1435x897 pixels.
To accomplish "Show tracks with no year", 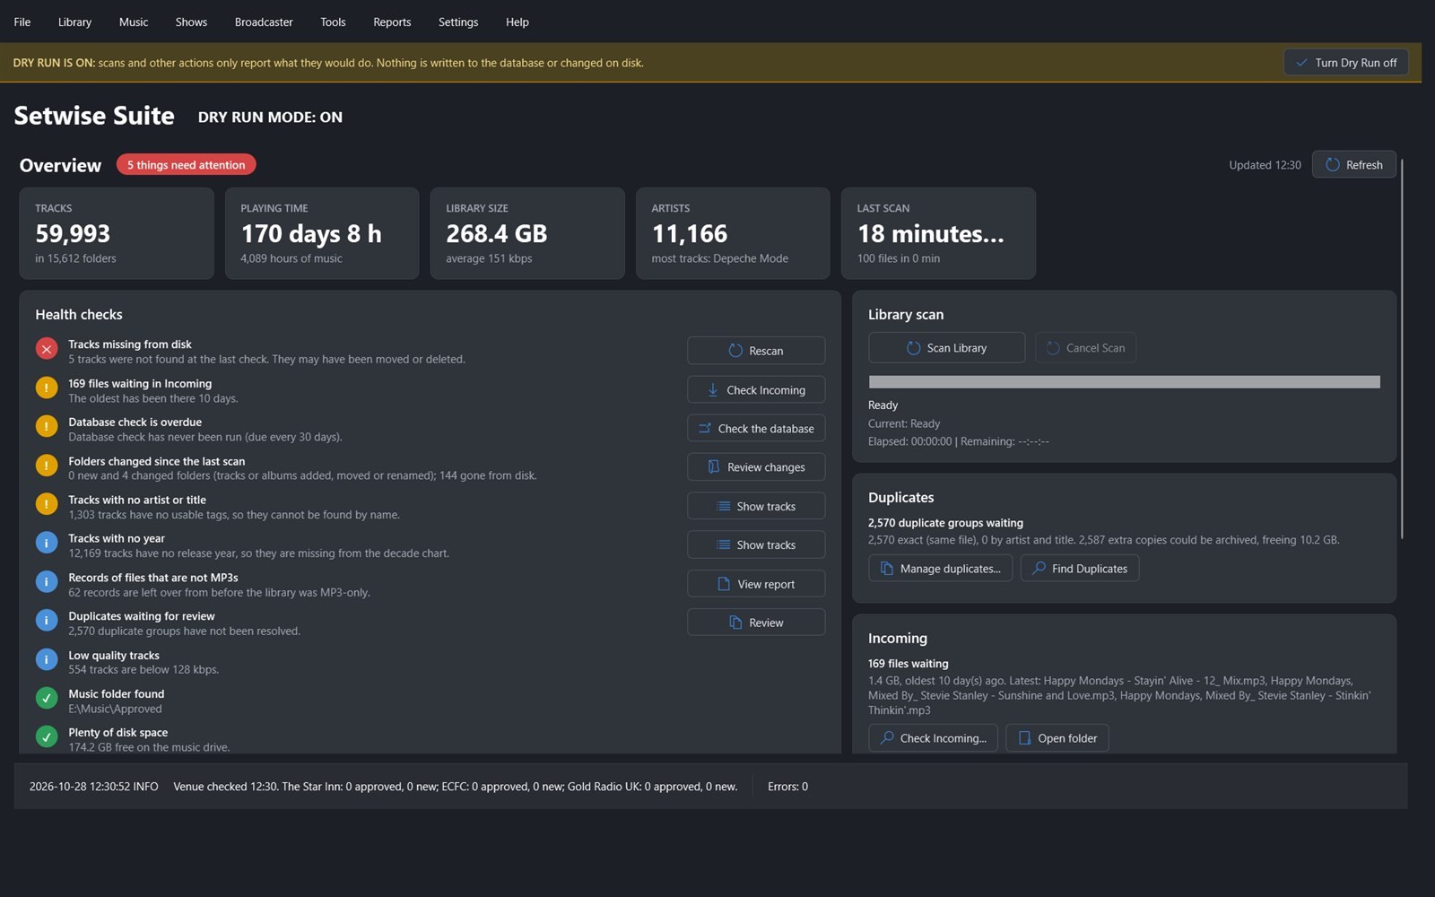I will (x=756, y=545).
